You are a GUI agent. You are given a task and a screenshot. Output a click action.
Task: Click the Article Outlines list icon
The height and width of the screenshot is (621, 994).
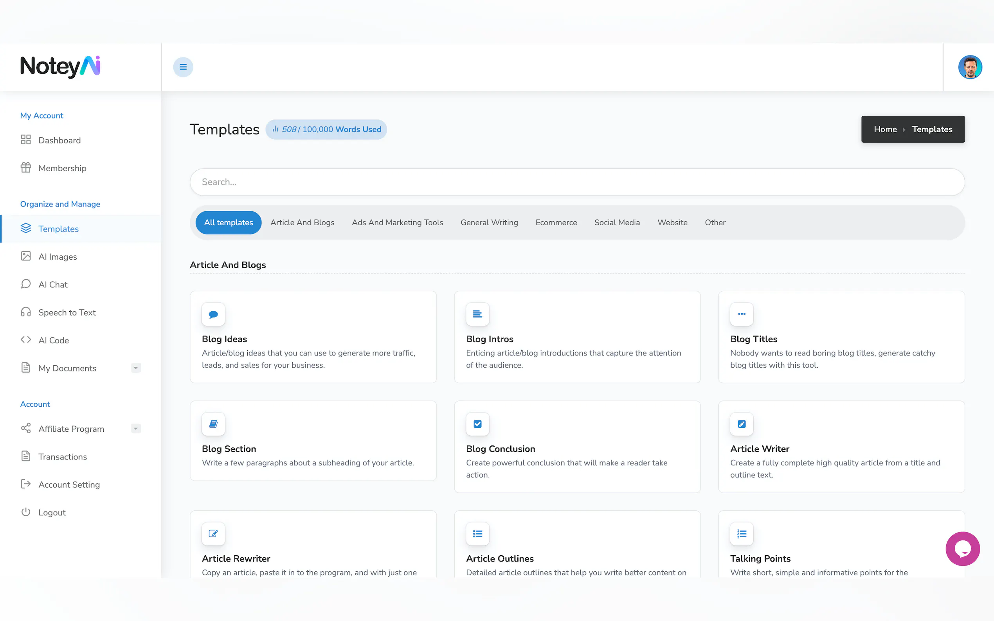pyautogui.click(x=477, y=533)
